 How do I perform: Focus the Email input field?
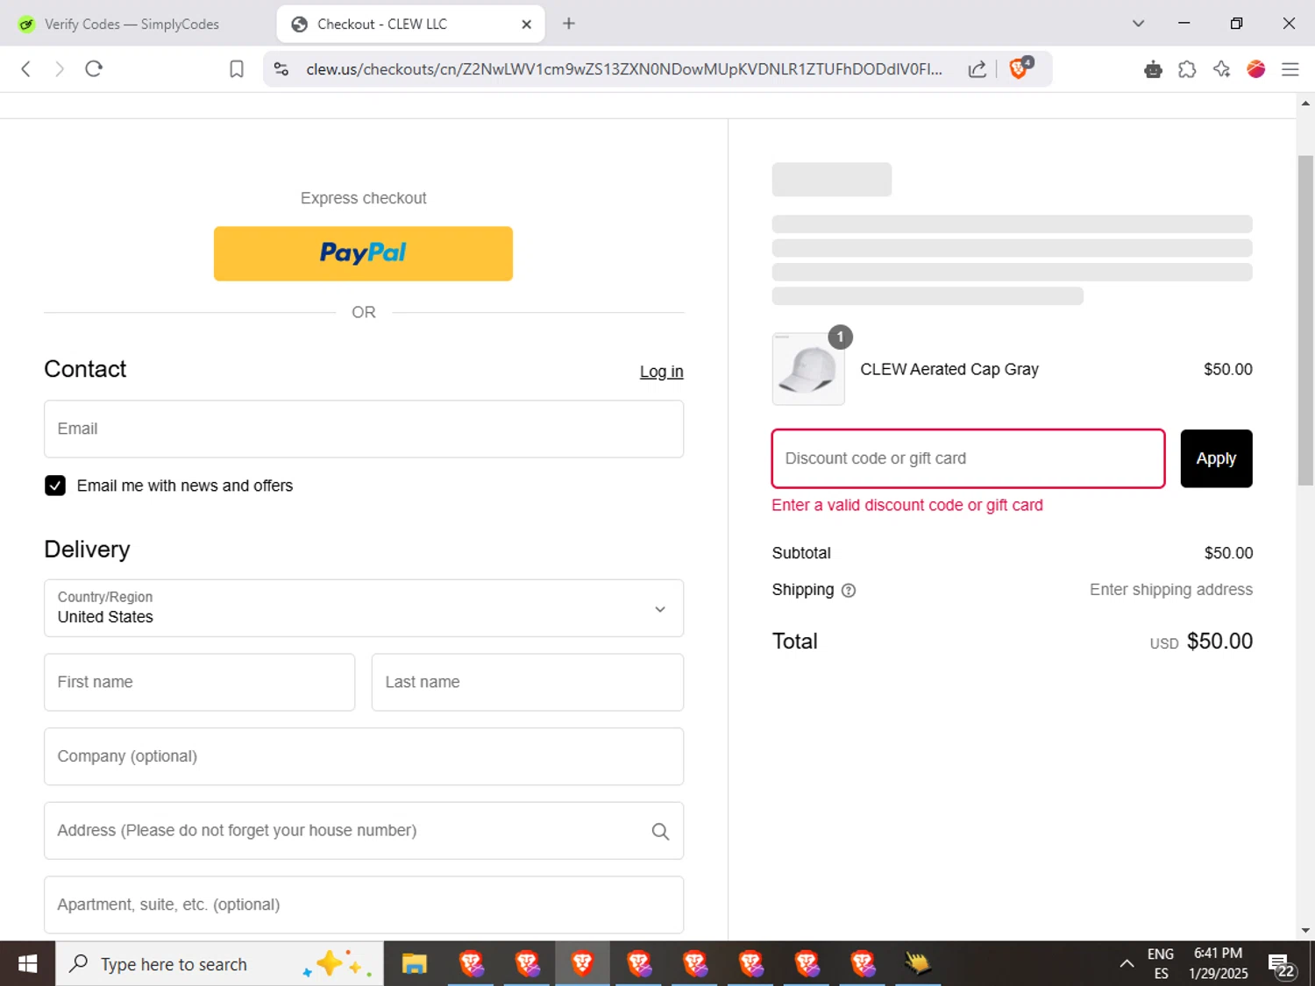pyautogui.click(x=364, y=429)
